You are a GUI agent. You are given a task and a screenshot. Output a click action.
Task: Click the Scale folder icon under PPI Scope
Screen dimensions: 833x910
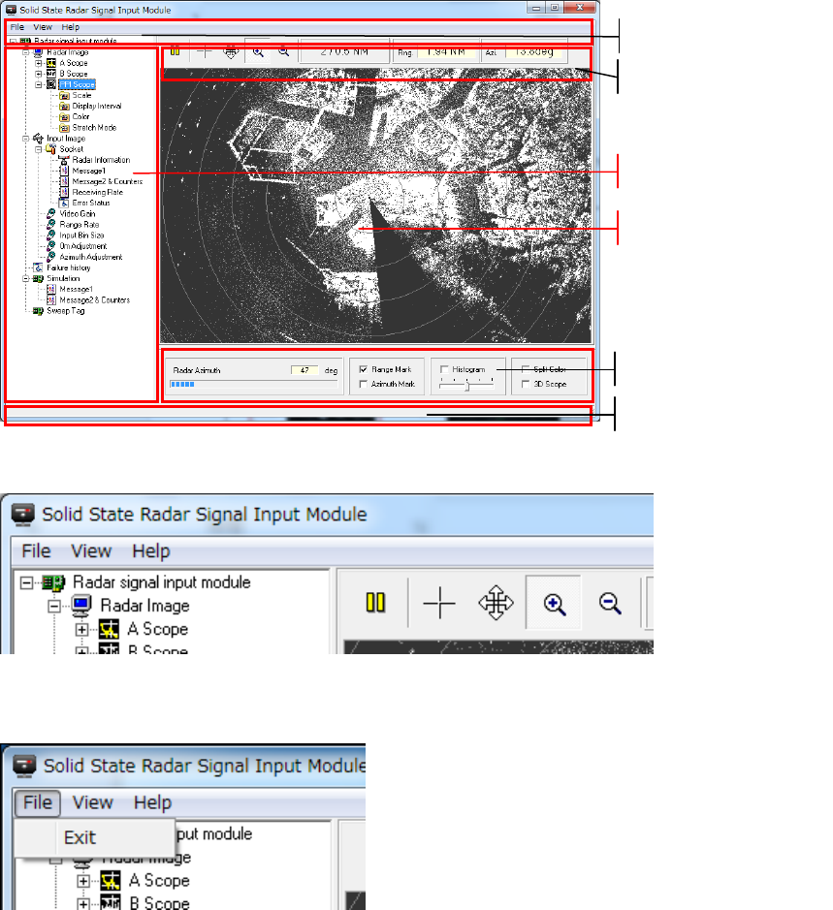[x=64, y=96]
